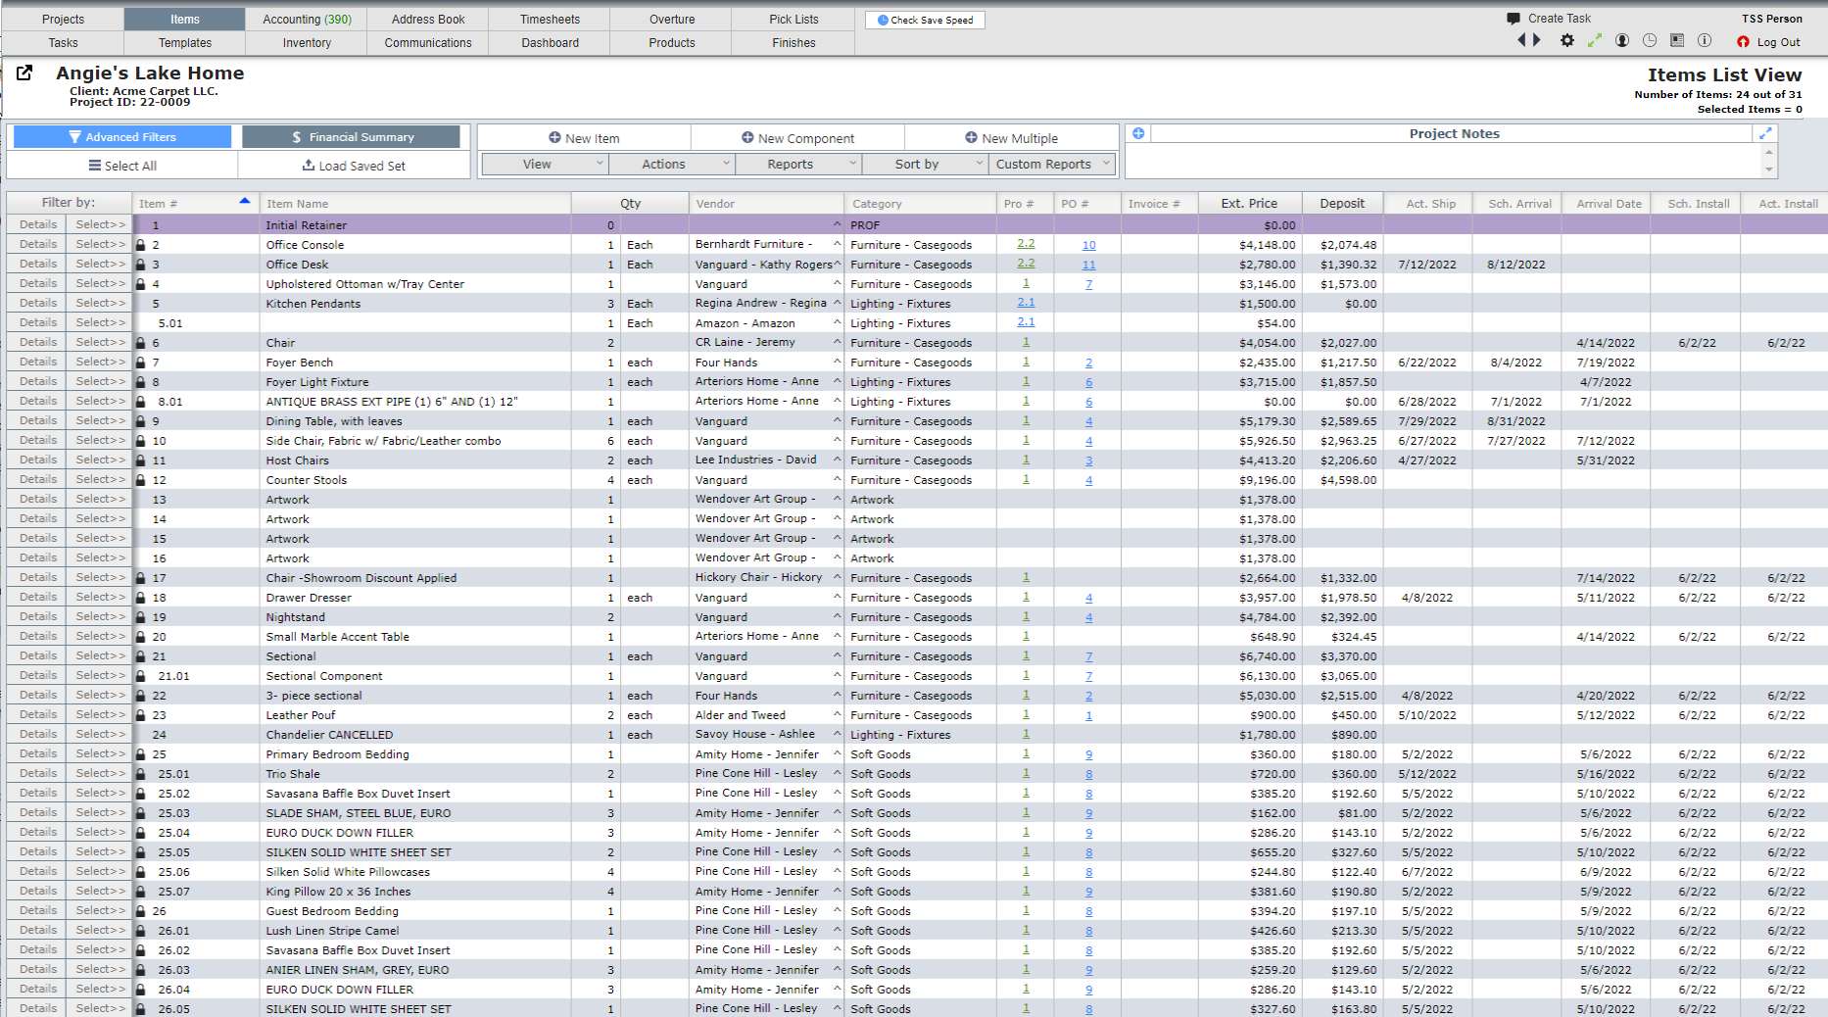
Task: Expand vendor caret for Bernhardt Furniture row
Action: 837,244
